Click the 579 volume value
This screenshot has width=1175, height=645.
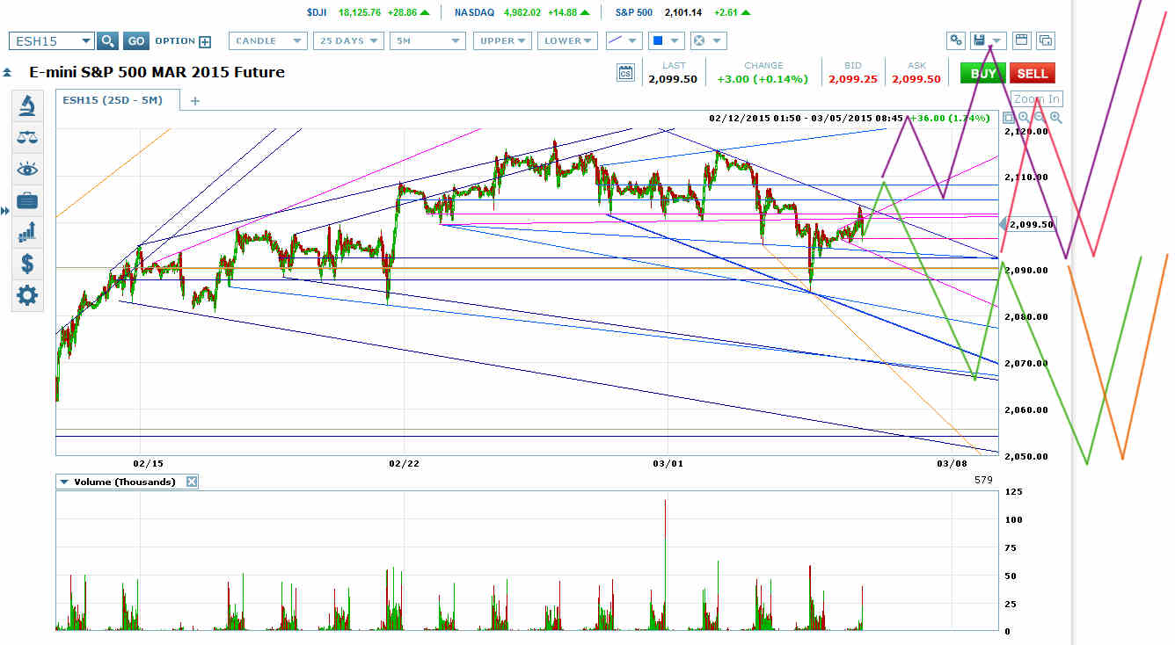click(983, 481)
